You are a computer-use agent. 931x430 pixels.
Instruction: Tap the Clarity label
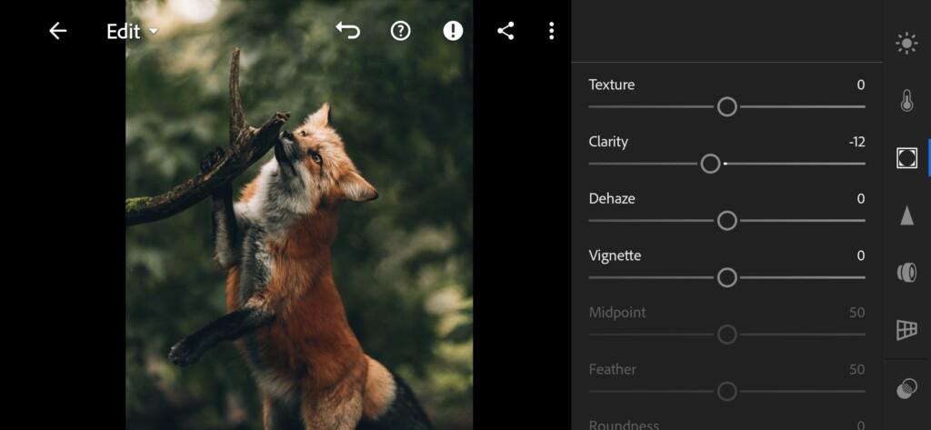click(x=608, y=142)
